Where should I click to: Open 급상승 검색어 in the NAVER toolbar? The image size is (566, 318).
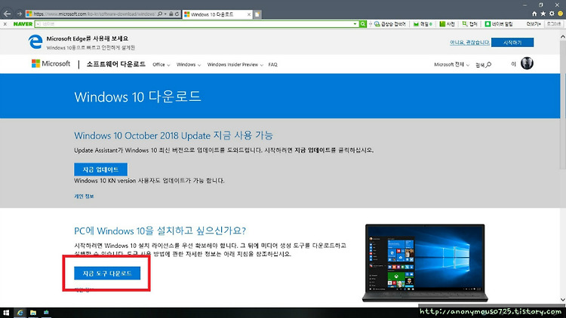(x=390, y=24)
